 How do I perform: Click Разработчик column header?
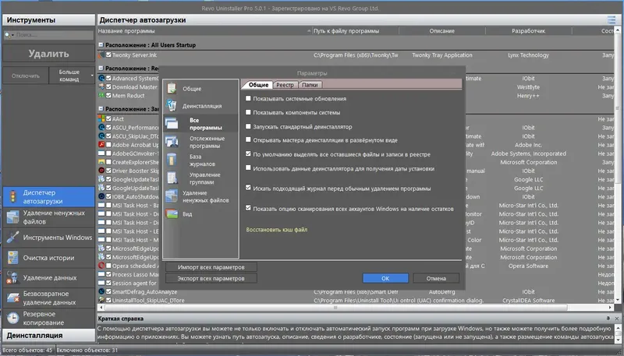(529, 30)
